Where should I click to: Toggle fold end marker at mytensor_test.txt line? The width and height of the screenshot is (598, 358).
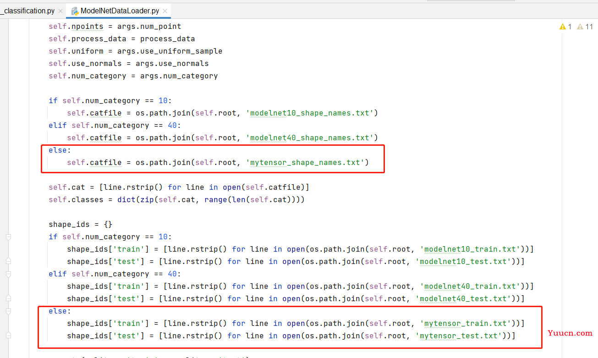(x=8, y=336)
